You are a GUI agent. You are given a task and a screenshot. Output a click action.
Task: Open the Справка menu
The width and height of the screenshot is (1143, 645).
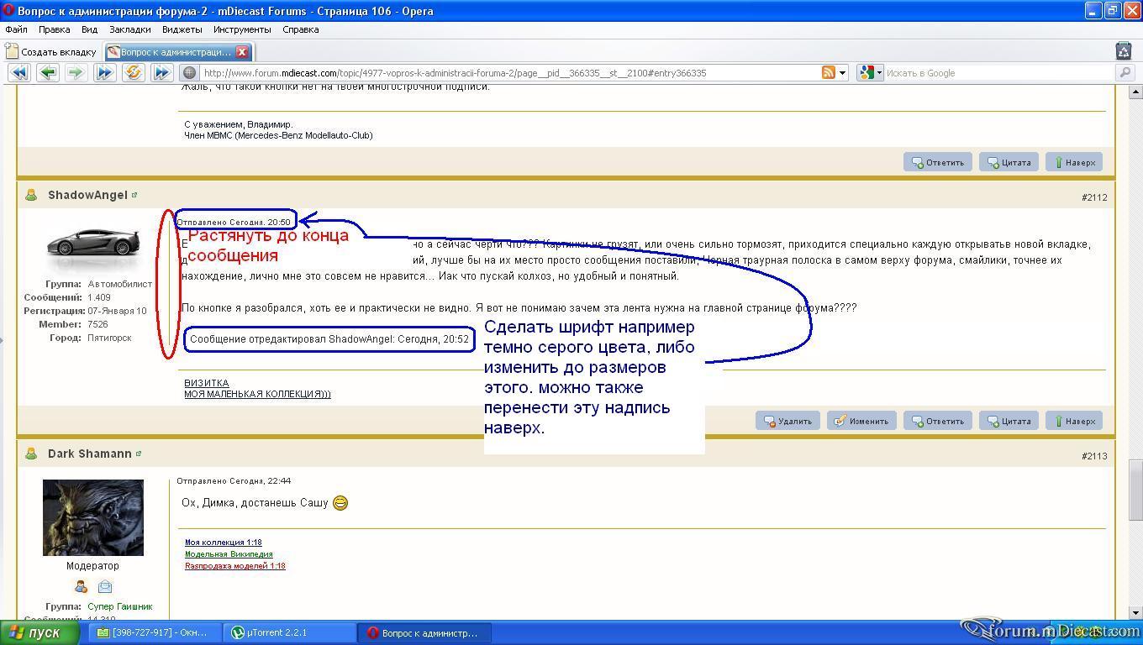coord(301,29)
